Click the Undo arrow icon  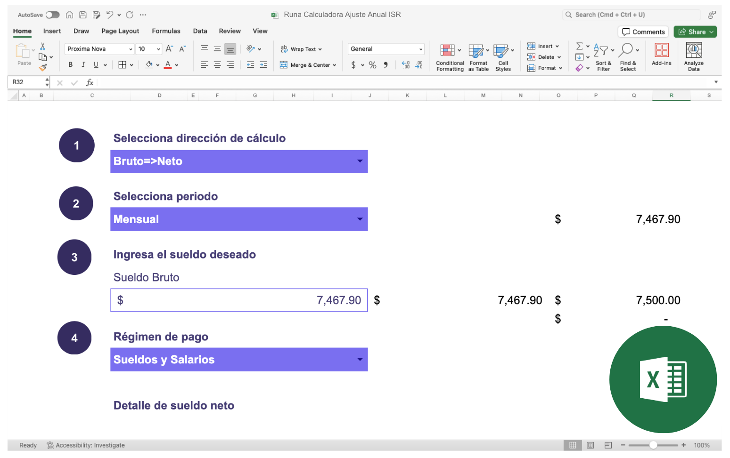110,15
